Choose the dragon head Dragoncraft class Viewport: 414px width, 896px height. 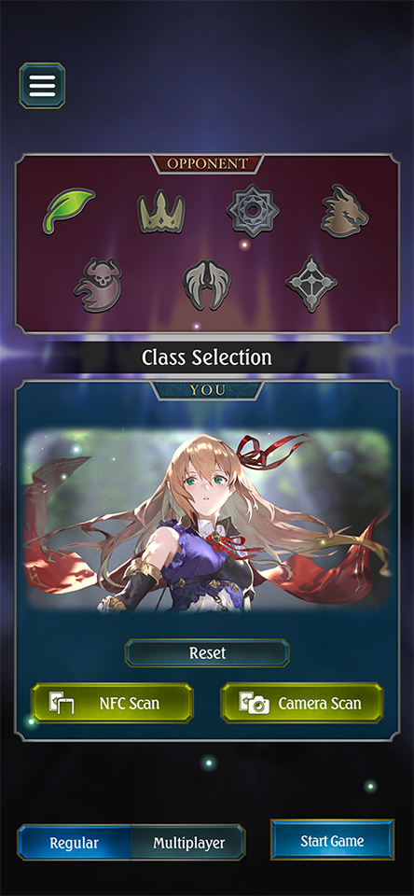tap(344, 211)
